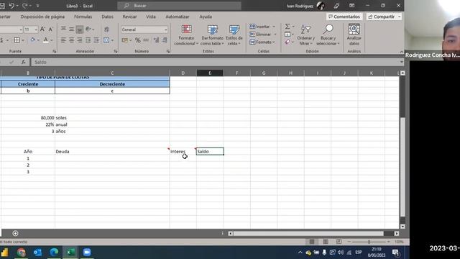
Task: Decrease font size with small A
Action: [x=51, y=29]
